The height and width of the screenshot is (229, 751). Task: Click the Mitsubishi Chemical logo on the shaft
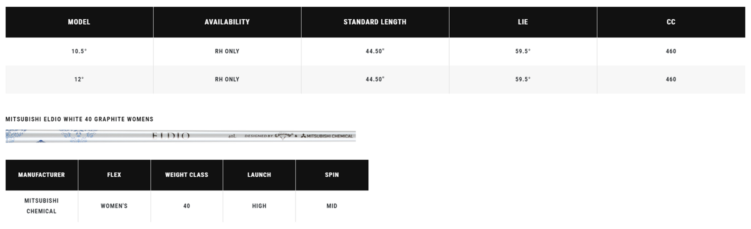tap(327, 136)
